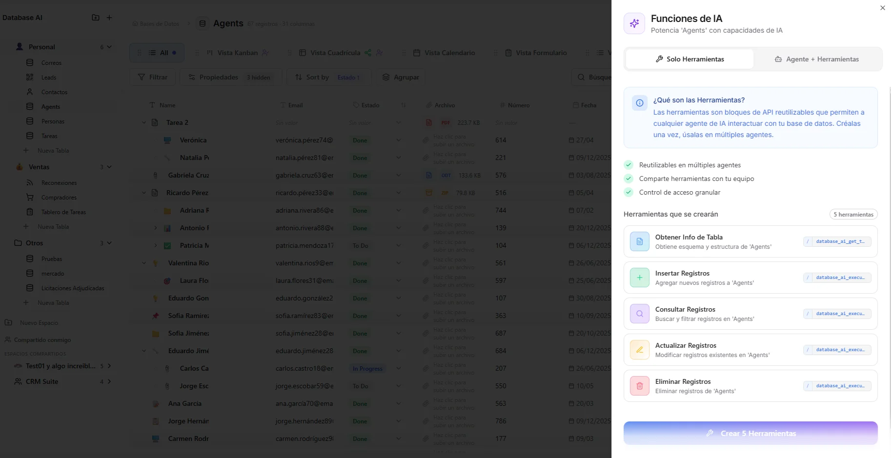Click the Crear 5 Herramientas button
This screenshot has height=458, width=891.
tap(750, 433)
